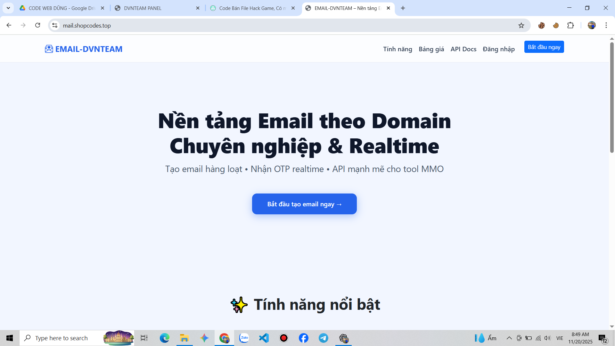Open the Extensions puzzle menu

(570, 25)
